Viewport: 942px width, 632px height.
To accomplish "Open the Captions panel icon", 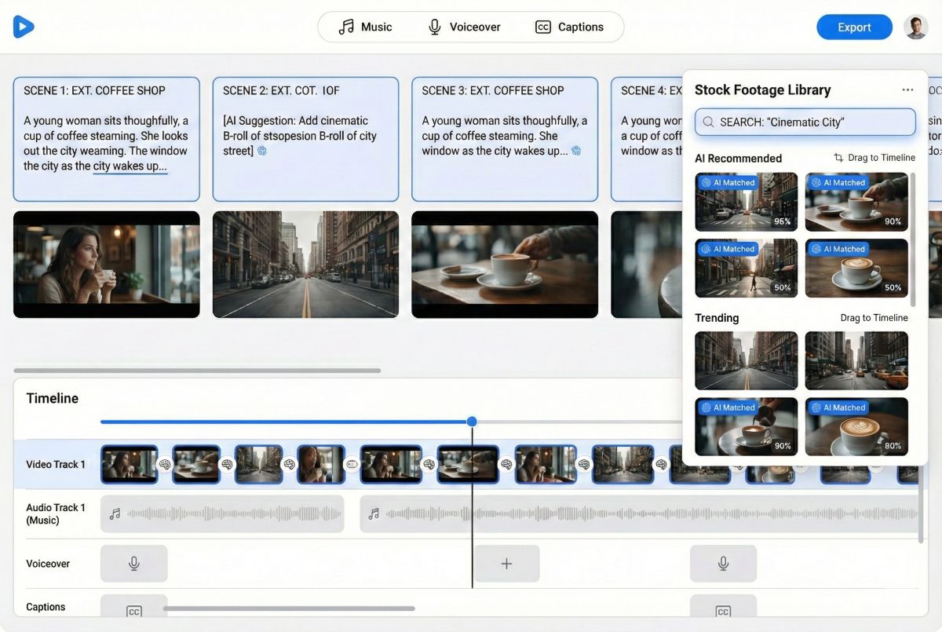I will tap(542, 27).
